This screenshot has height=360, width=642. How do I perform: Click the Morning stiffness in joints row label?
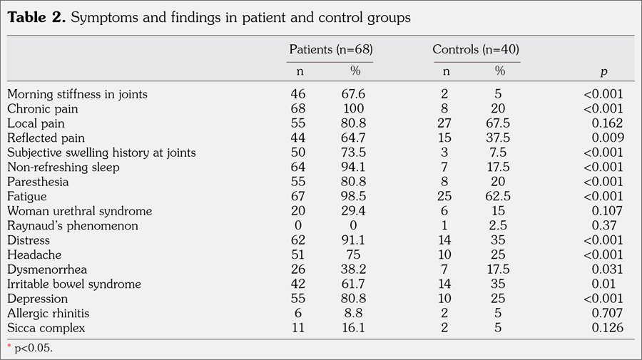pyautogui.click(x=77, y=94)
